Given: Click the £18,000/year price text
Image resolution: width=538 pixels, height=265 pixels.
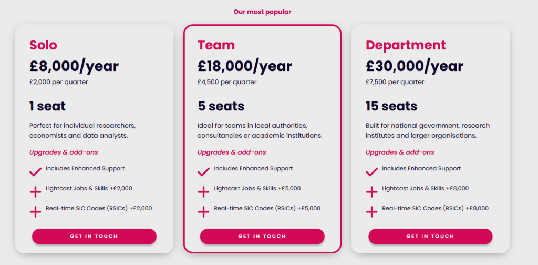Looking at the screenshot, I should pos(245,66).
